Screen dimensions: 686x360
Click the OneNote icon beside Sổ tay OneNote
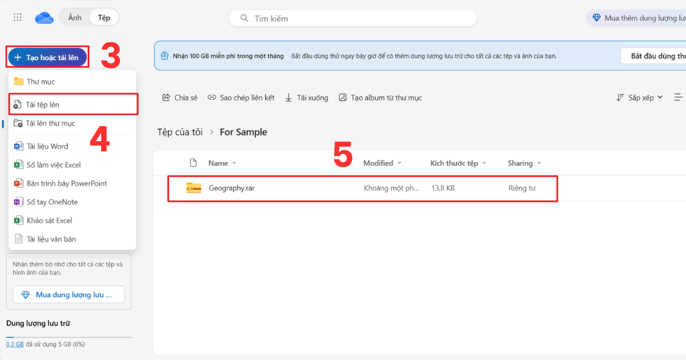click(18, 202)
